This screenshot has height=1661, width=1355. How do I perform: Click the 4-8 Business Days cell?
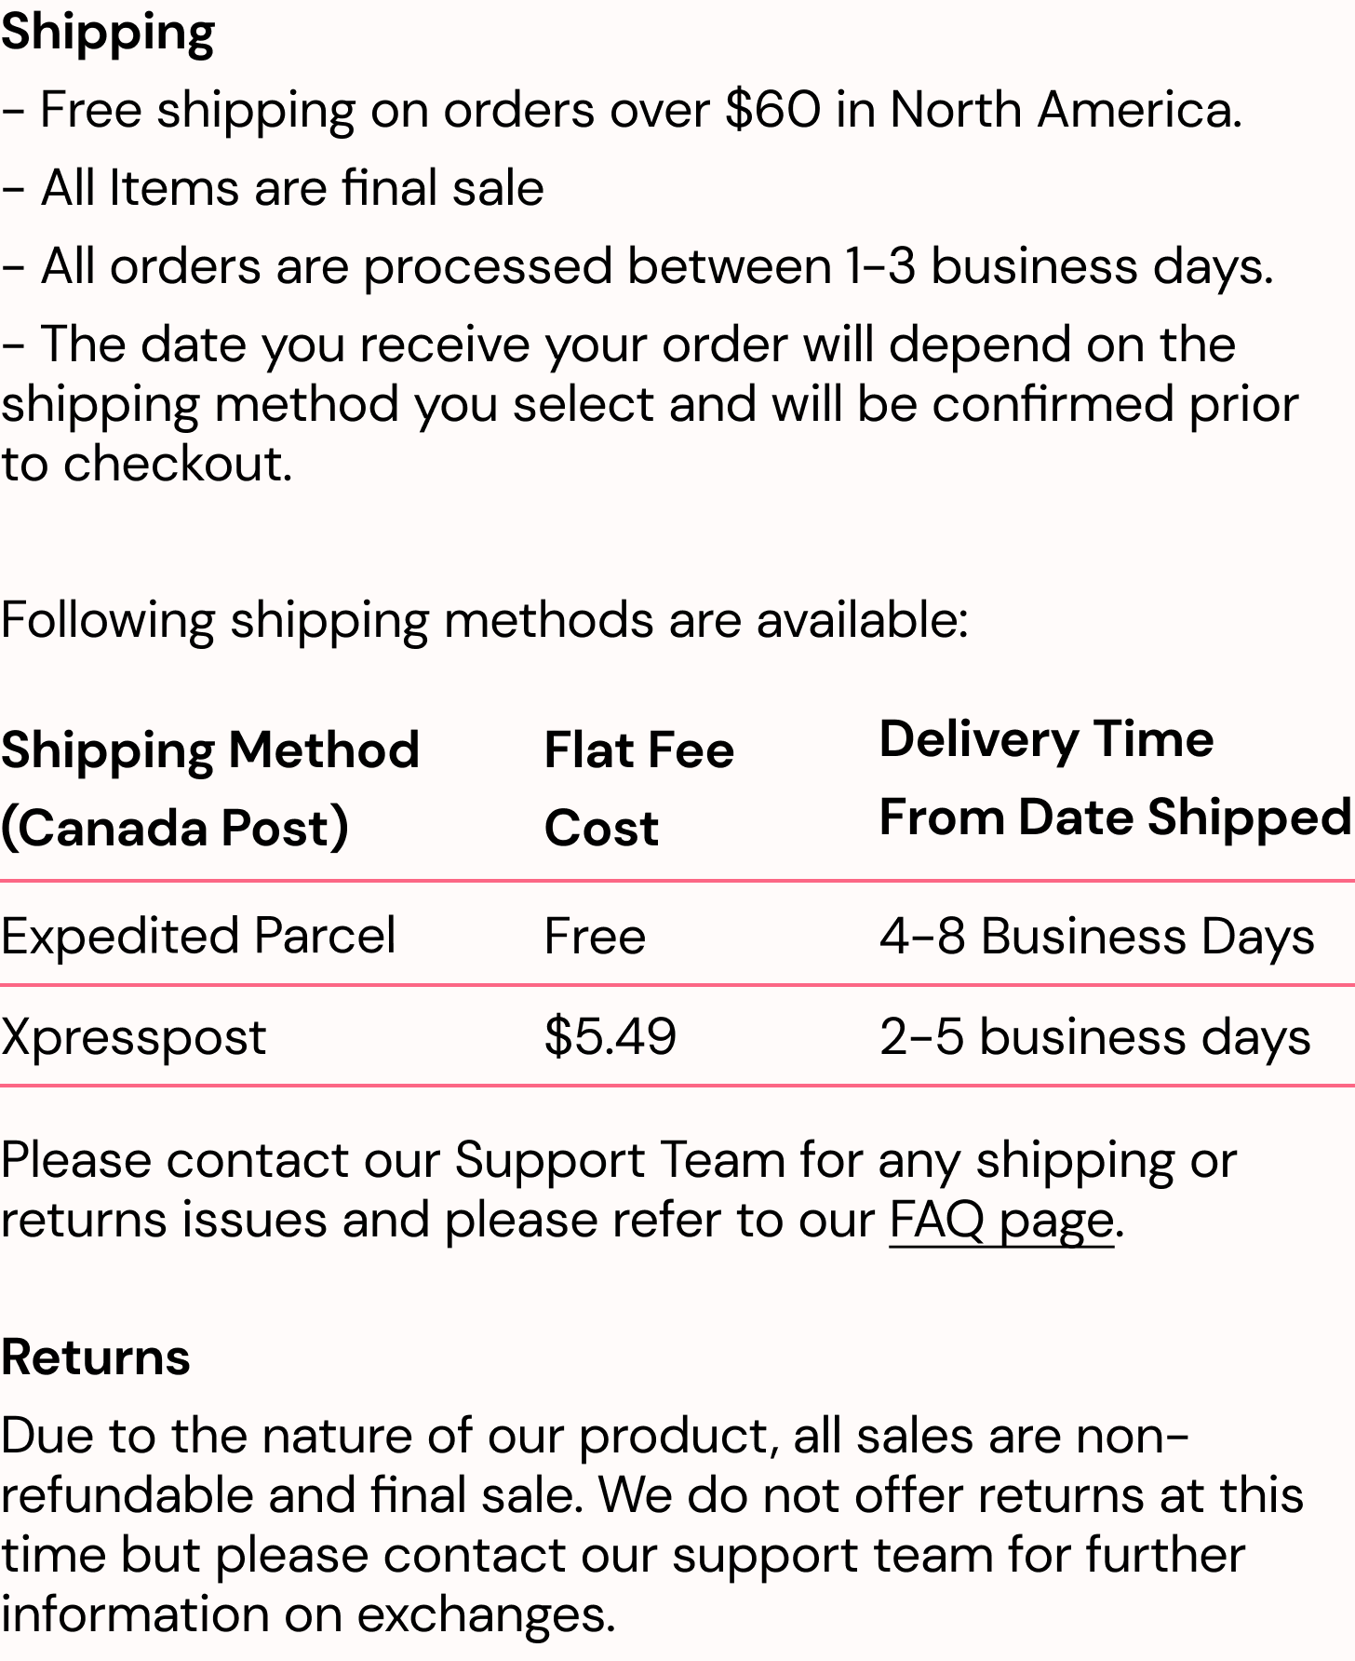[x=1096, y=935]
